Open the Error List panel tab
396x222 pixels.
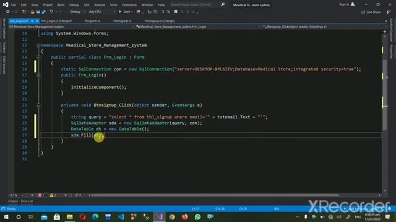[x=27, y=201]
